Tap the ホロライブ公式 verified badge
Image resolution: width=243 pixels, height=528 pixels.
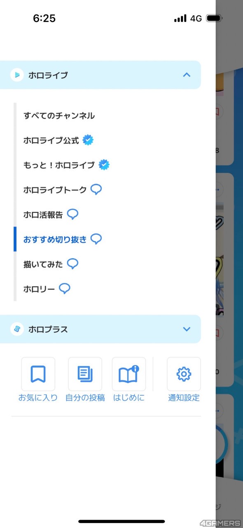pyautogui.click(x=88, y=140)
